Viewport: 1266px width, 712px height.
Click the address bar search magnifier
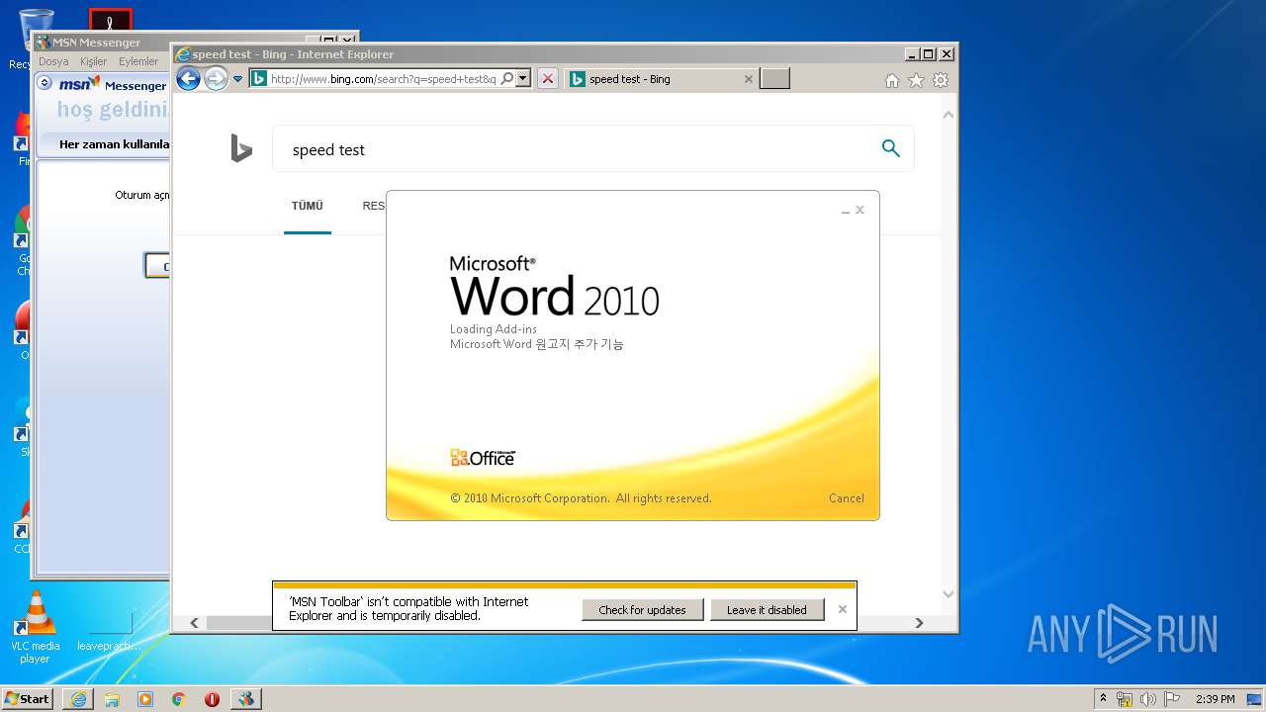pyautogui.click(x=507, y=79)
